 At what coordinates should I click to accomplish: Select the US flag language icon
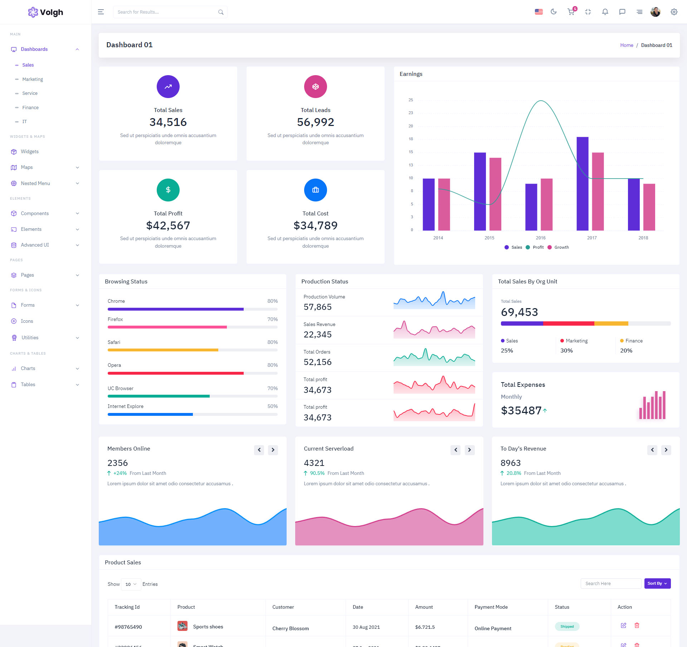539,12
